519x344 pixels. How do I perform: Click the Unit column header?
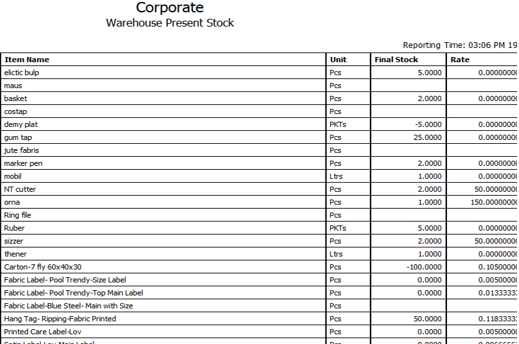[x=337, y=60]
